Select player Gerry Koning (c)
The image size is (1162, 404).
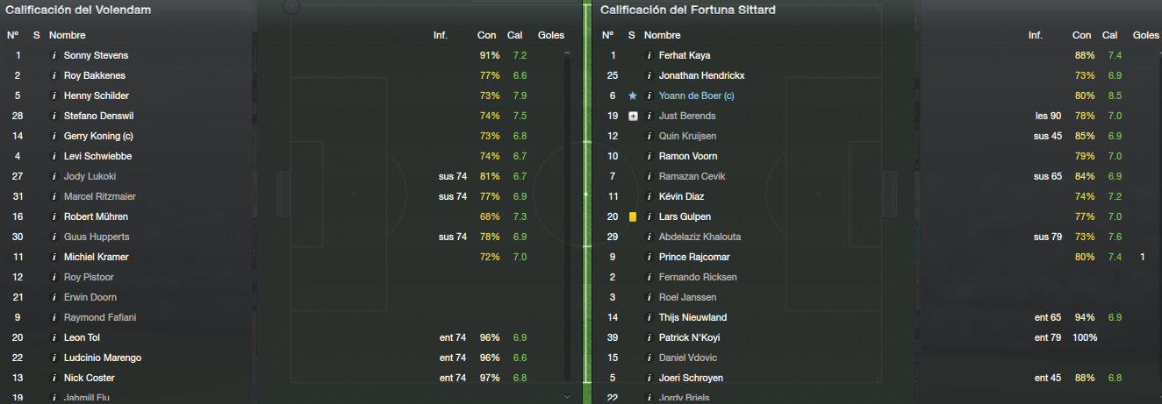tap(98, 137)
